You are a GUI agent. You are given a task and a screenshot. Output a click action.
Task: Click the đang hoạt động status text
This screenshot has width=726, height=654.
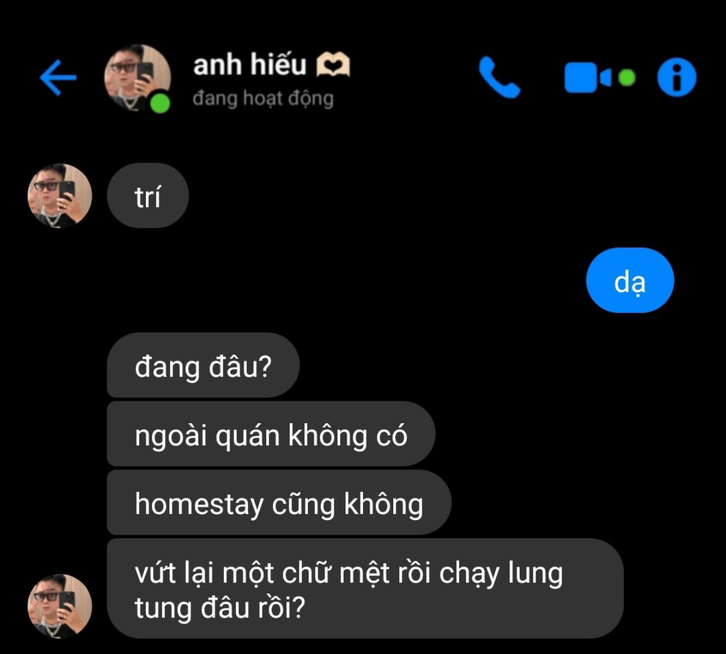[263, 98]
